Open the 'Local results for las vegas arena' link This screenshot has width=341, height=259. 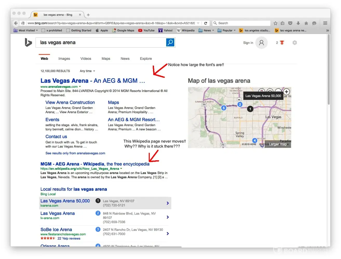point(74,189)
